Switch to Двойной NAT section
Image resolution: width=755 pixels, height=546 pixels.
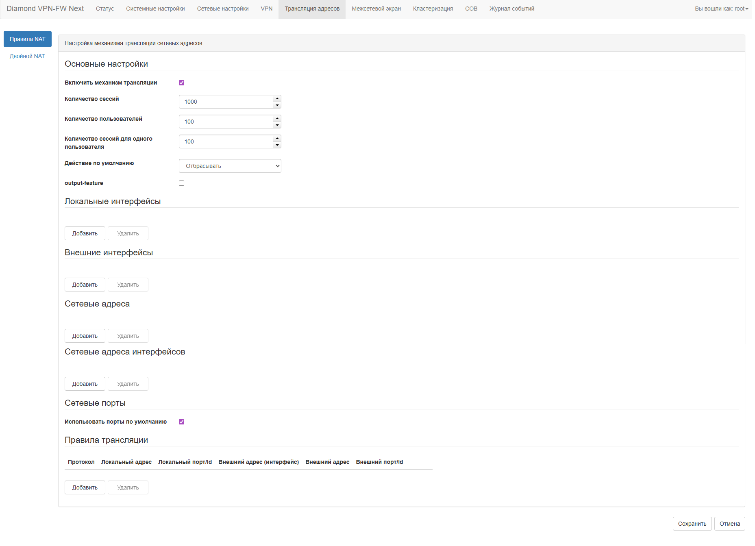point(27,57)
